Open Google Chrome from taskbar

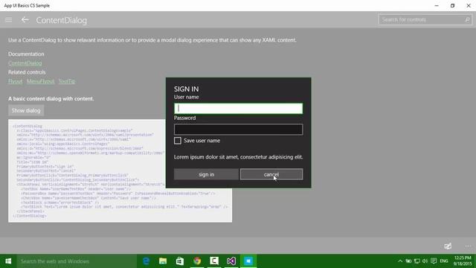[x=197, y=261]
